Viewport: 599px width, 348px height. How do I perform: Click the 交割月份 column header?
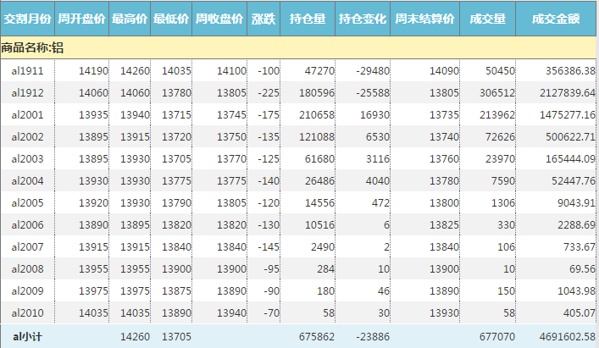pos(27,18)
